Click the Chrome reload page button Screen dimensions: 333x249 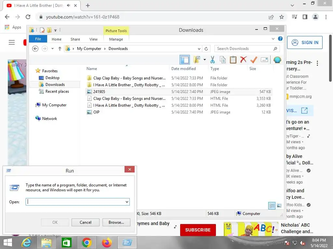(x=28, y=17)
